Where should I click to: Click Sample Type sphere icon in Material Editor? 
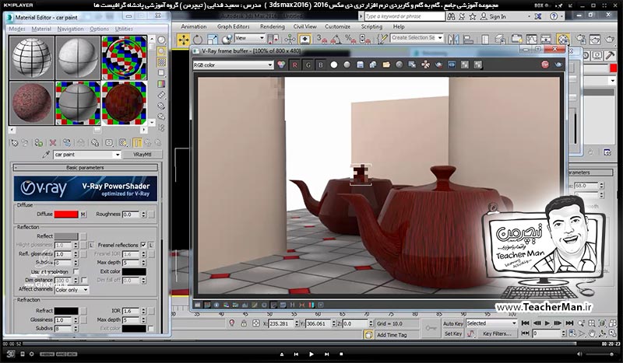[162, 40]
